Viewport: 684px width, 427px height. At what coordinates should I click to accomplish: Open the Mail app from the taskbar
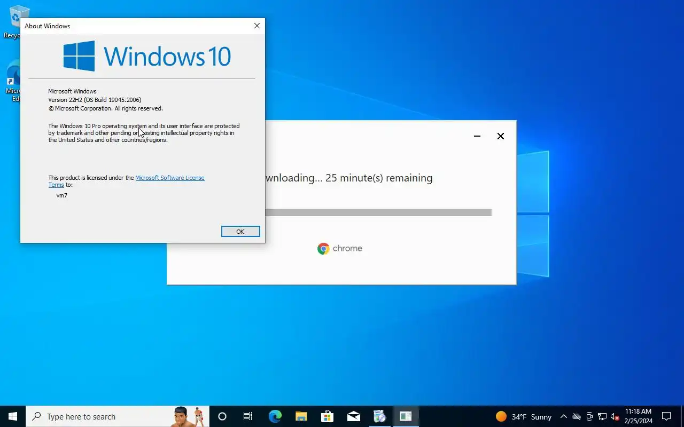pos(353,416)
